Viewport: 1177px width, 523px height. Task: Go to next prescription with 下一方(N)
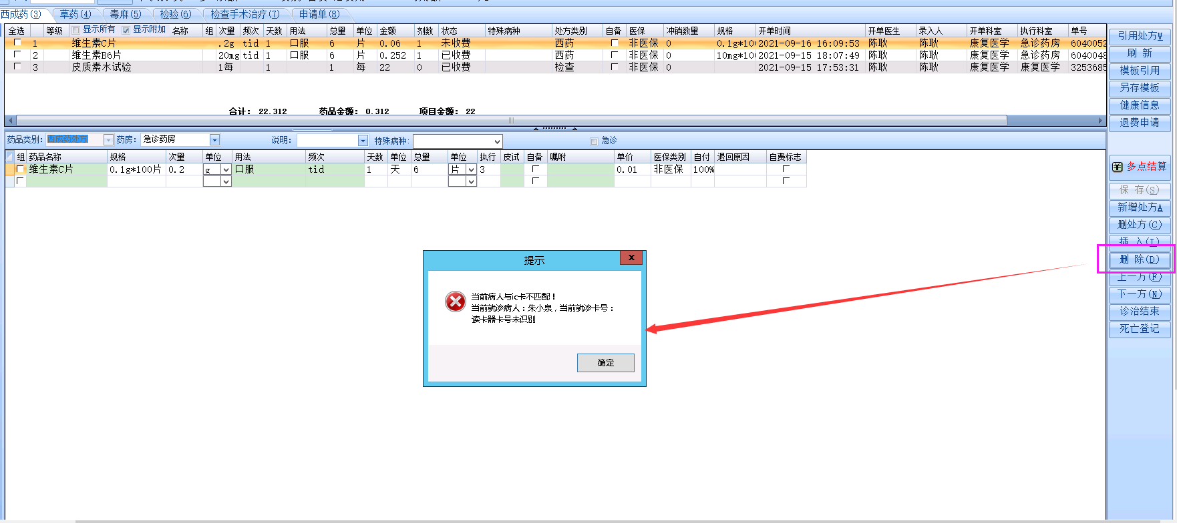coord(1140,294)
